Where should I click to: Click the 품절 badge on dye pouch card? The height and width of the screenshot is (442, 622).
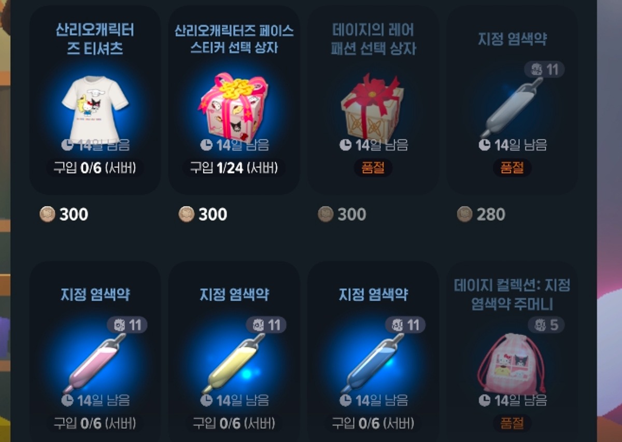click(512, 423)
